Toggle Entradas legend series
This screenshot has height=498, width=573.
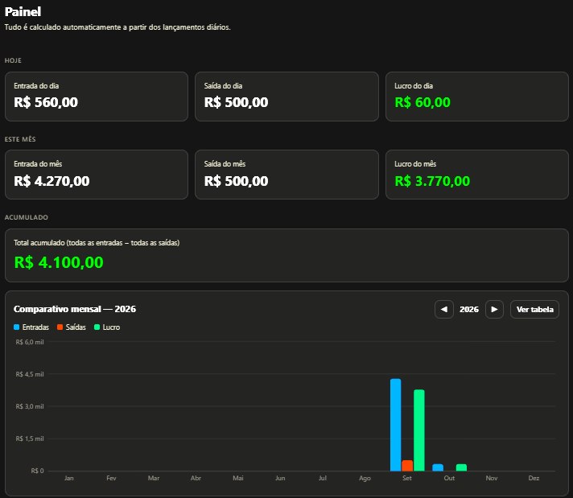[x=31, y=327]
